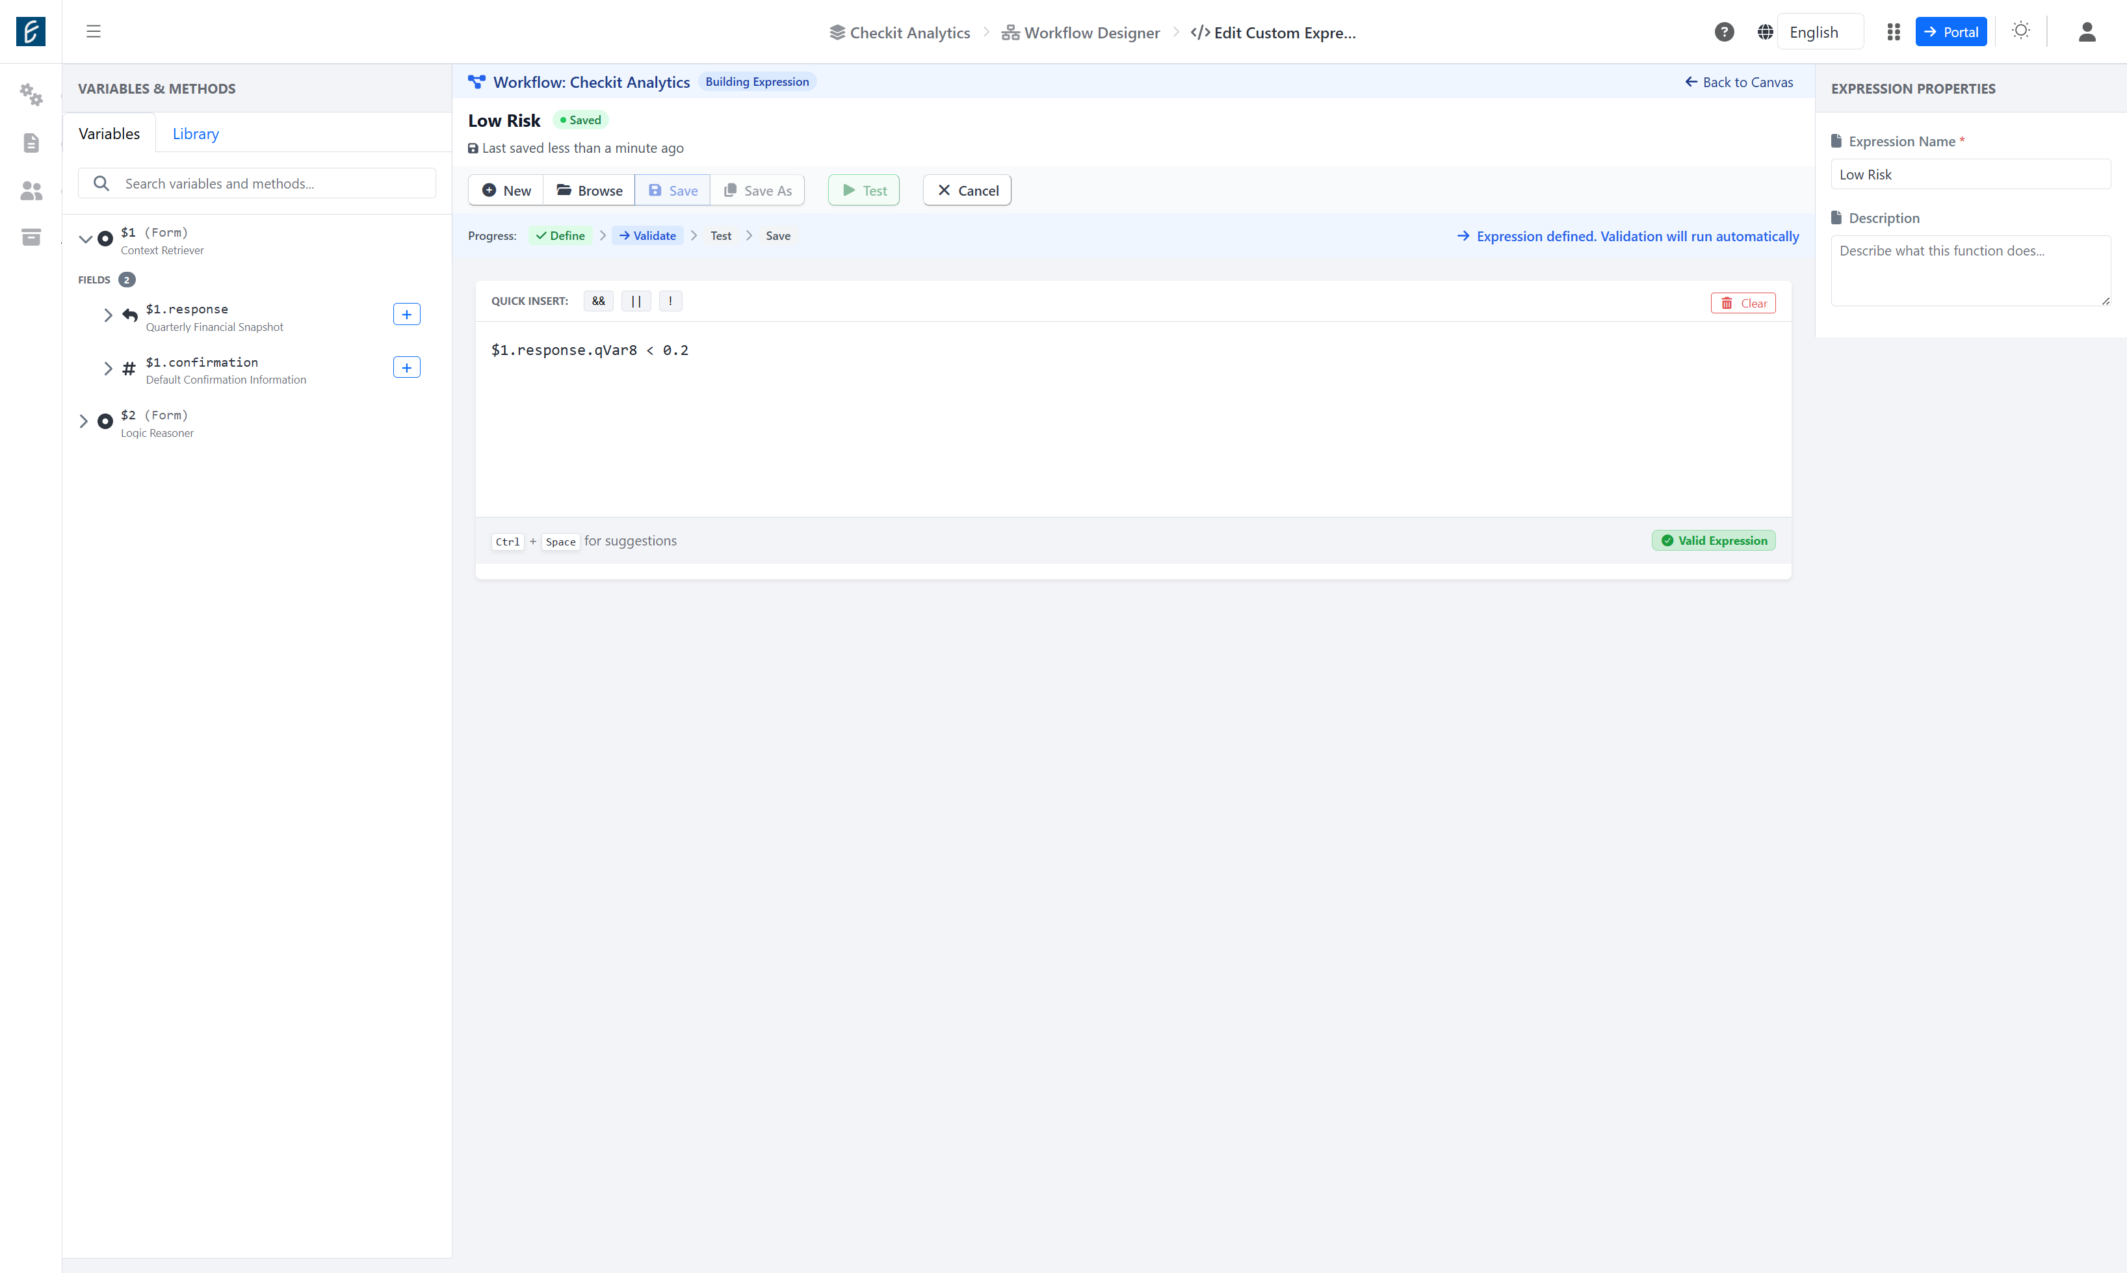This screenshot has height=1273, width=2127.
Task: Clear the expression editor
Action: pos(1743,303)
